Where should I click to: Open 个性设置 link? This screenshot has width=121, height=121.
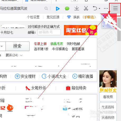33,17
